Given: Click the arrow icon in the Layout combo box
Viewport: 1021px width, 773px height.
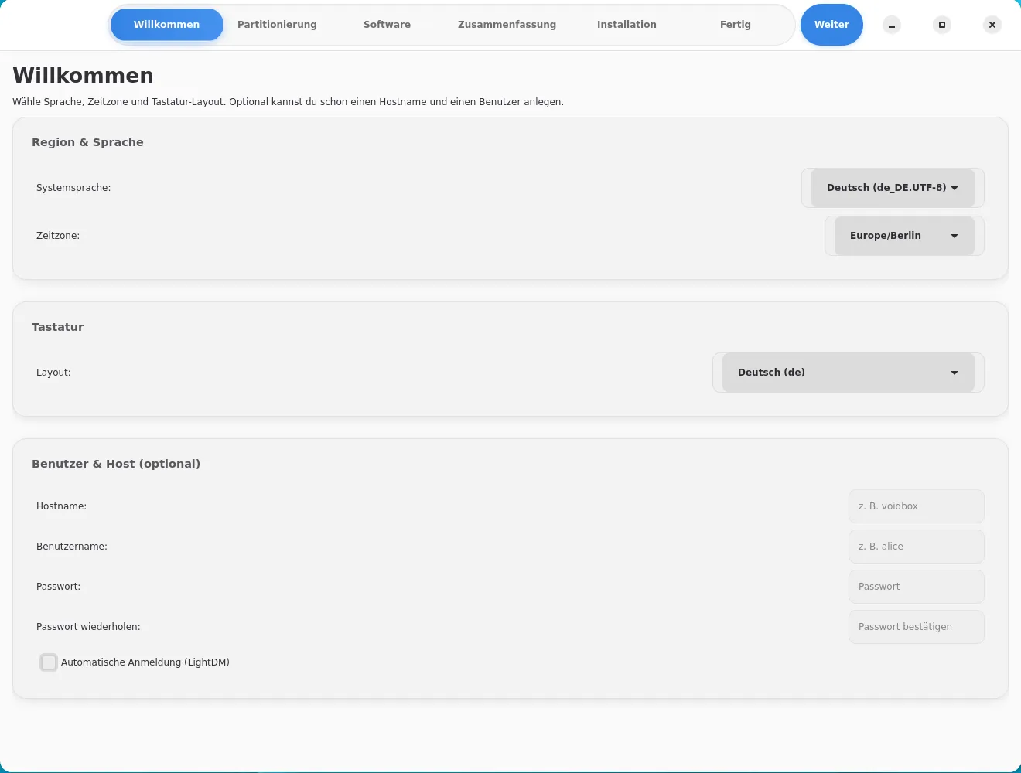Looking at the screenshot, I should (954, 373).
